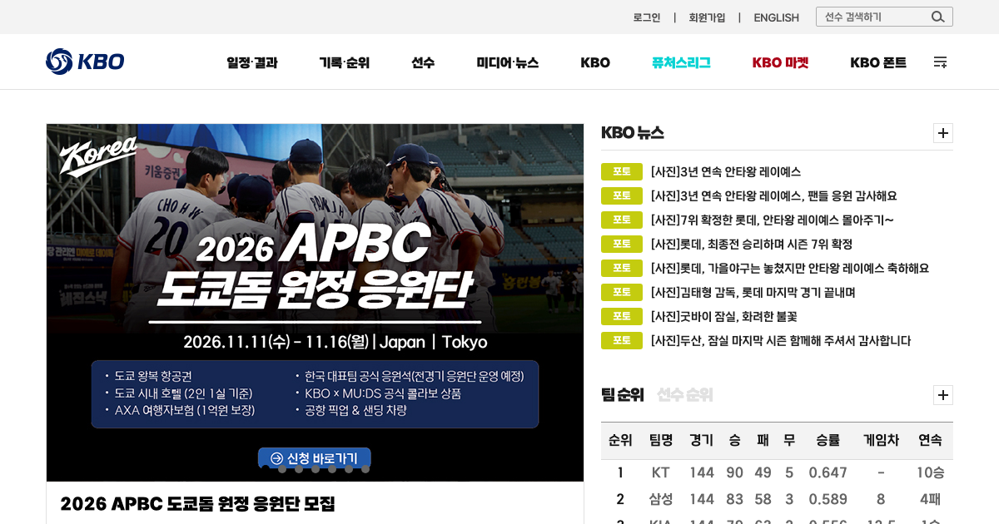
Task: Click 포토 badge beside 김태형 감독 news
Action: (x=622, y=293)
